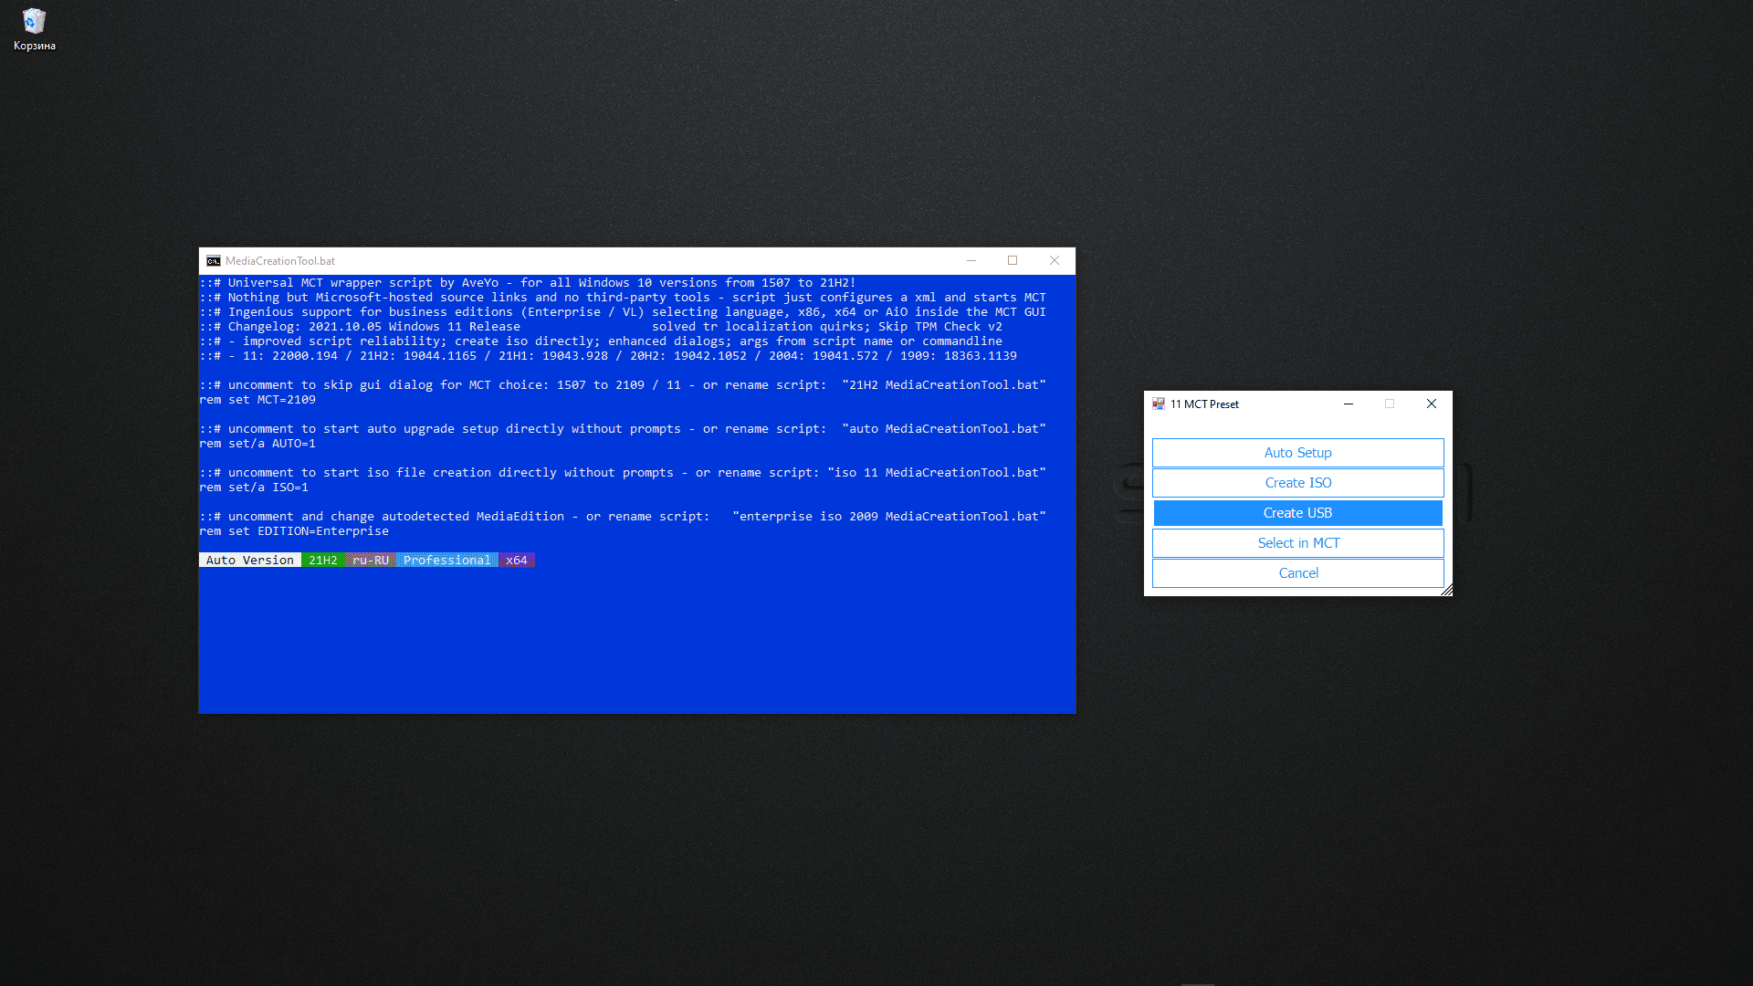Click the '11 MCT Preset' title text

coord(1204,404)
